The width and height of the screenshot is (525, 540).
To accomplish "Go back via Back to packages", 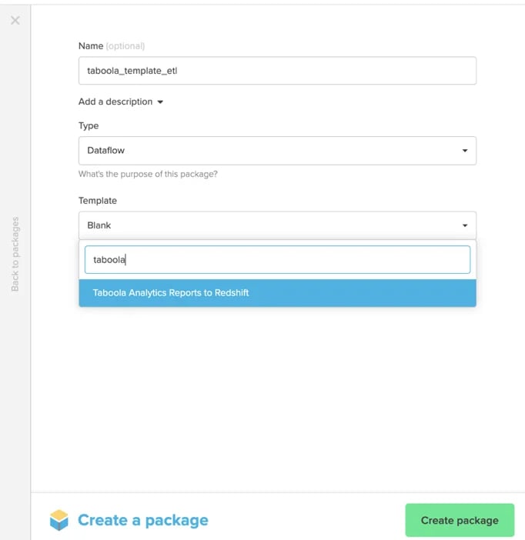I will coord(15,254).
